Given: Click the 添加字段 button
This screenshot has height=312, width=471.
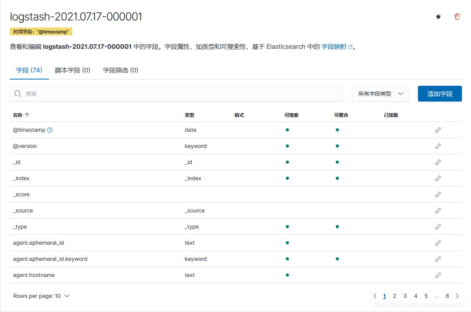Looking at the screenshot, I should (x=440, y=94).
